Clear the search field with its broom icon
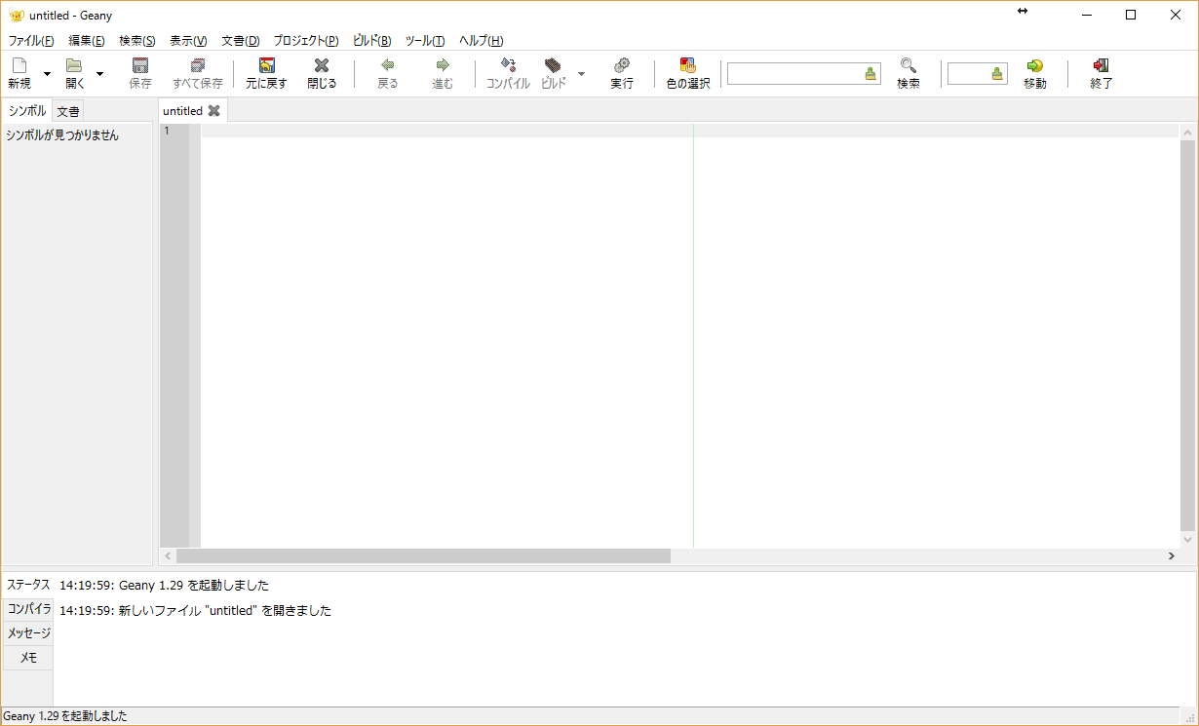Image resolution: width=1199 pixels, height=726 pixels. point(870,74)
